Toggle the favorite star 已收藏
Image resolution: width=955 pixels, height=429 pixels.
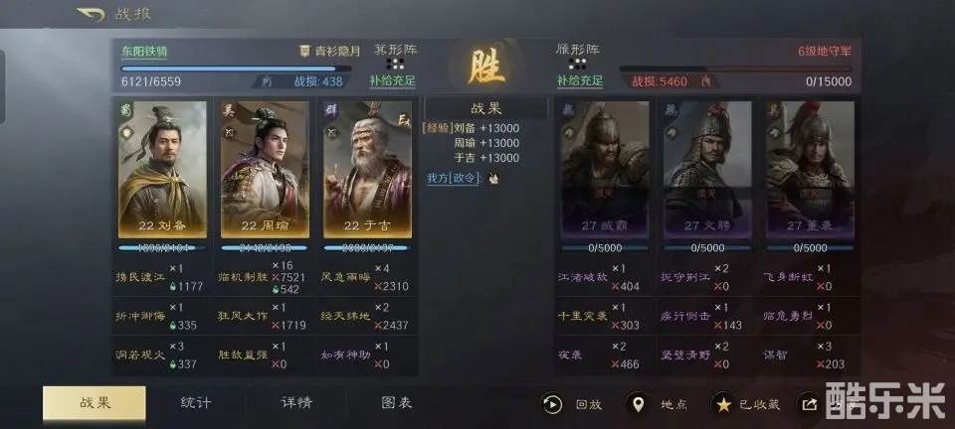723,404
